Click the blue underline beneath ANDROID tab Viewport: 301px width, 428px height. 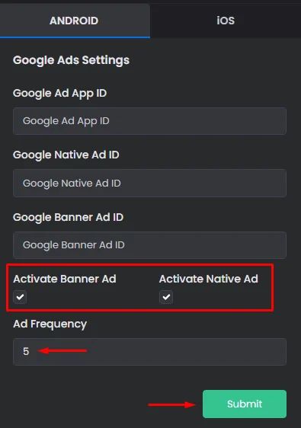click(x=75, y=37)
